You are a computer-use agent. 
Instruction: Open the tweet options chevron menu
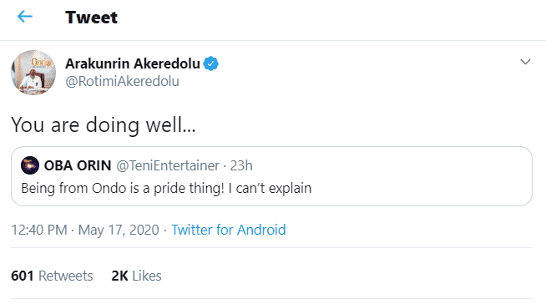[525, 62]
